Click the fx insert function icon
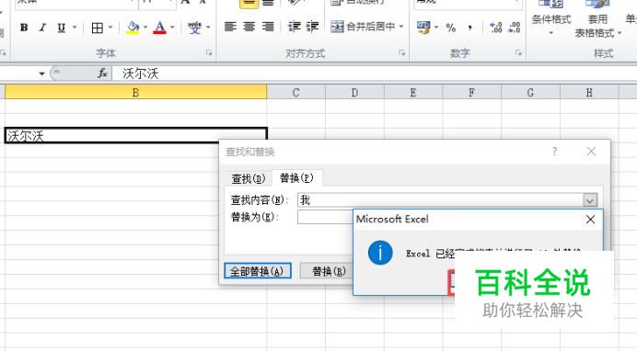 coord(102,74)
